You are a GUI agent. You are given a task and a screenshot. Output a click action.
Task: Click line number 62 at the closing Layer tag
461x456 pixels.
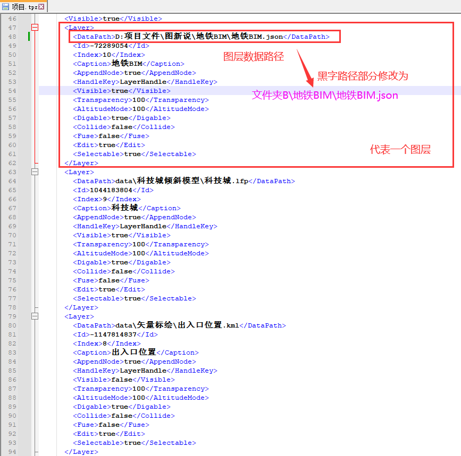pos(12,163)
